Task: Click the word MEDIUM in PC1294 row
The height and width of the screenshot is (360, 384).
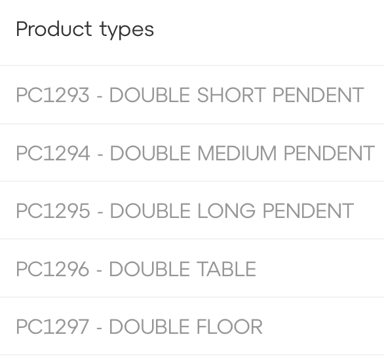Action: [237, 153]
